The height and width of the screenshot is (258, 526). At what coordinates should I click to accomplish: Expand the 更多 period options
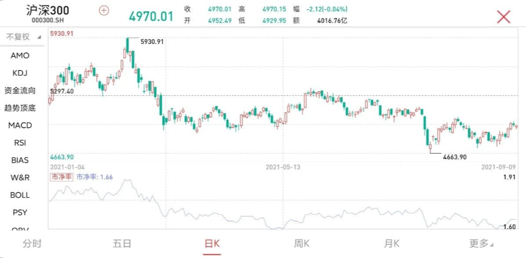[x=481, y=243]
